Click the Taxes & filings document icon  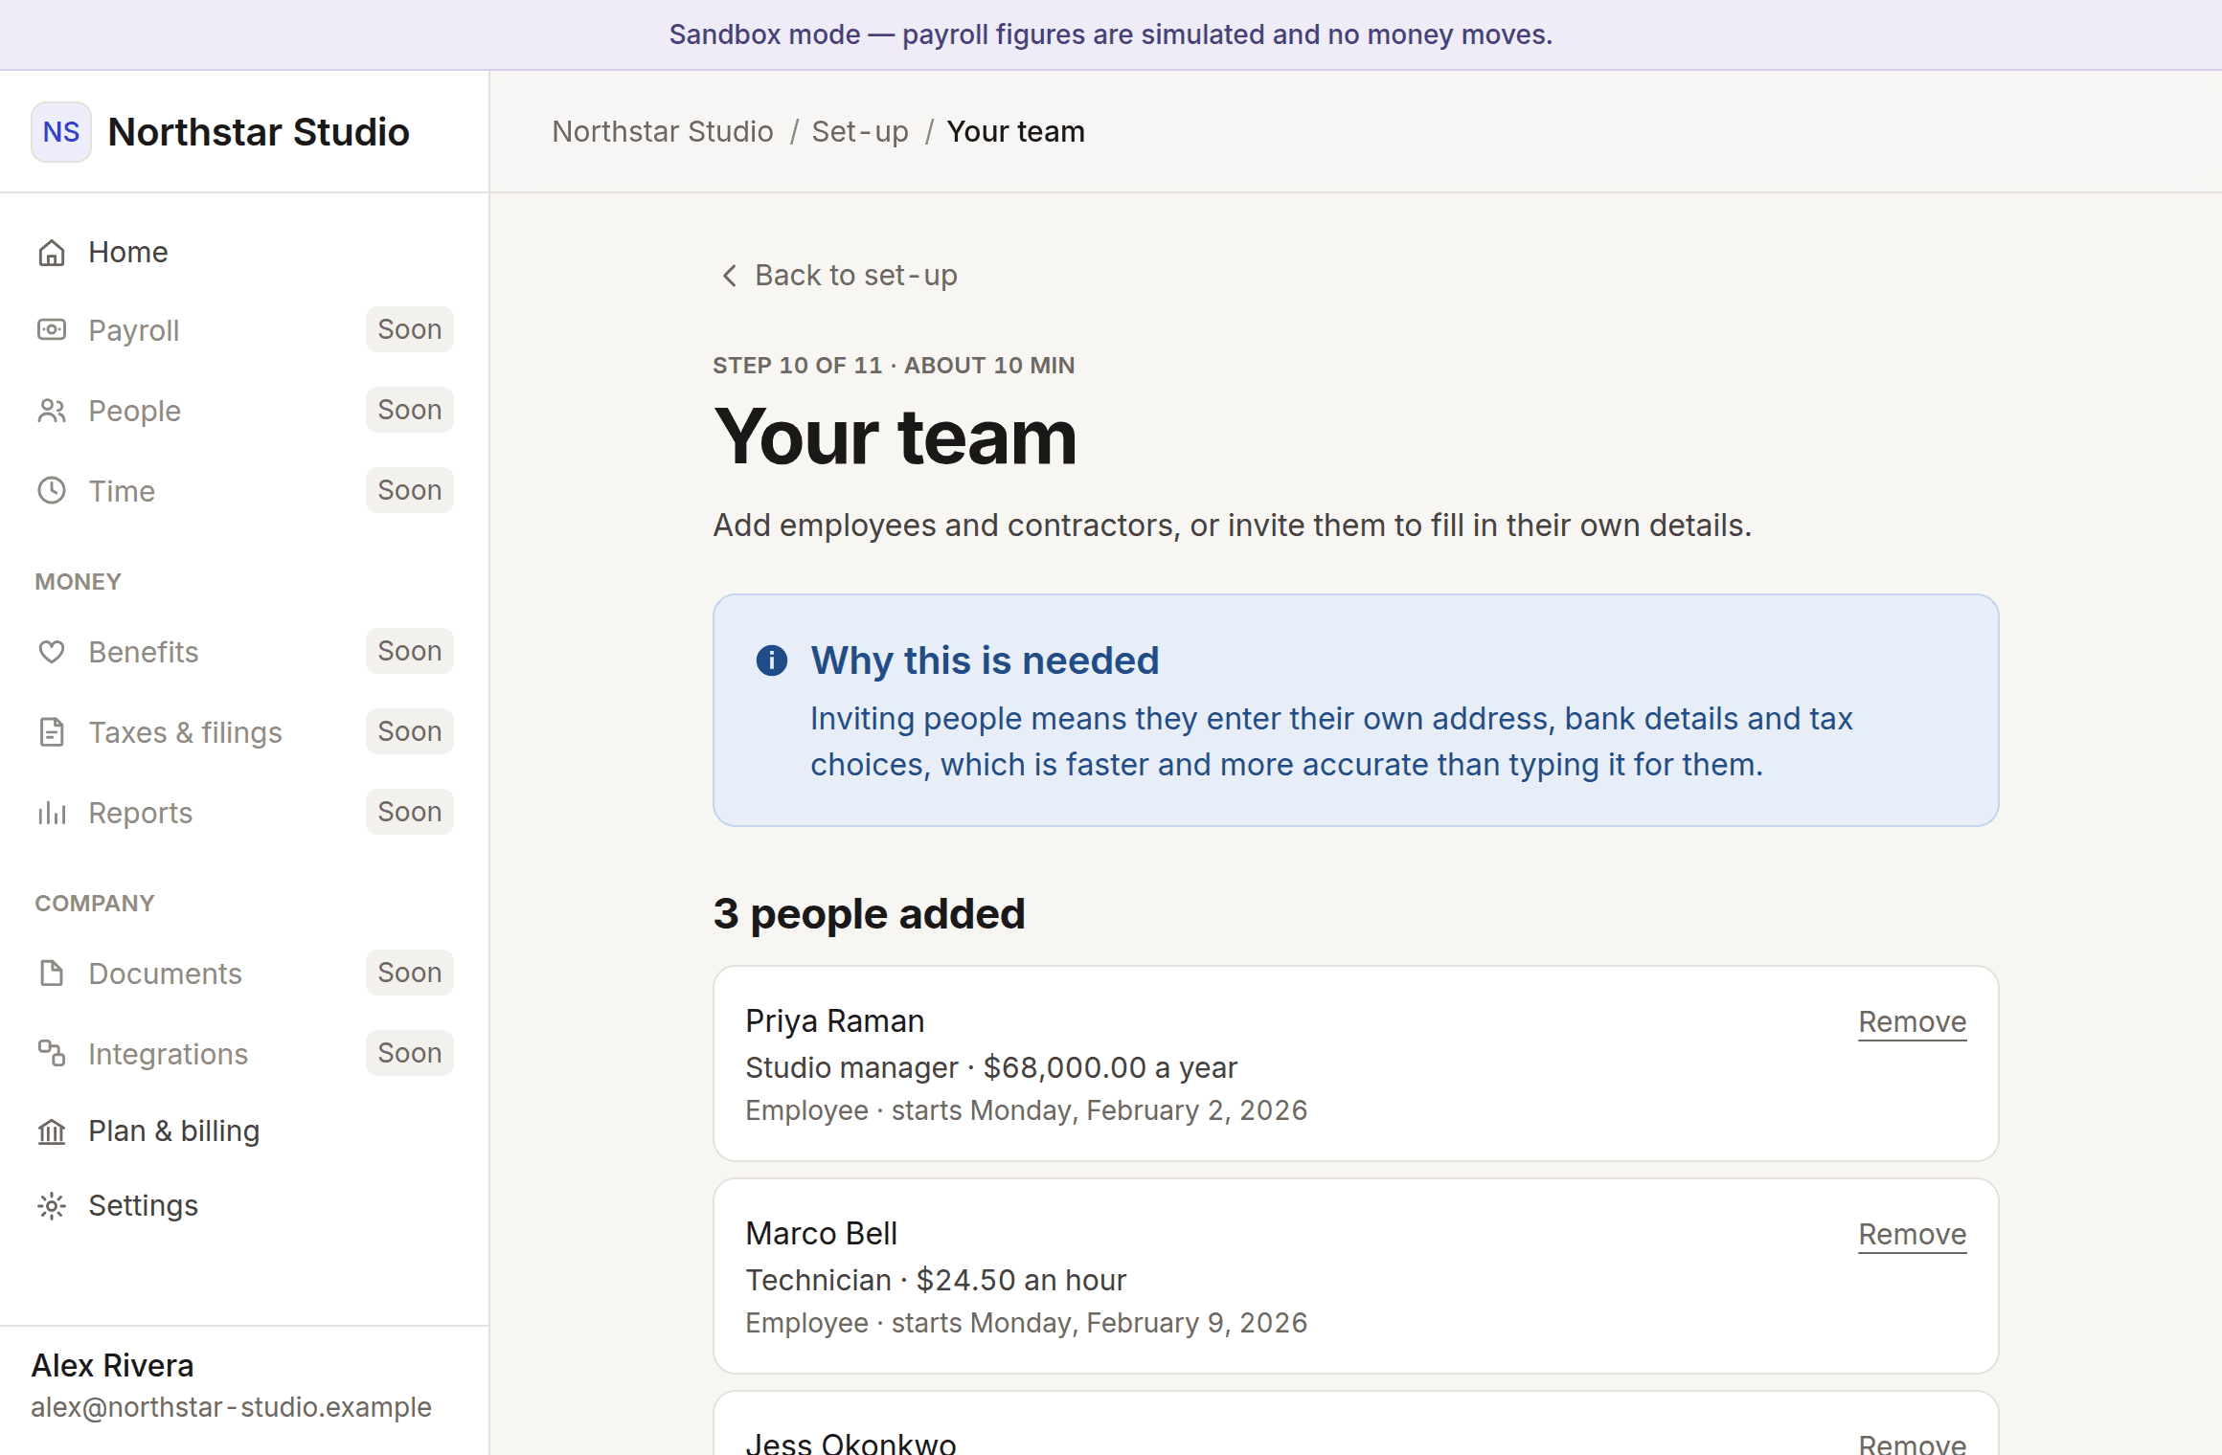click(52, 732)
